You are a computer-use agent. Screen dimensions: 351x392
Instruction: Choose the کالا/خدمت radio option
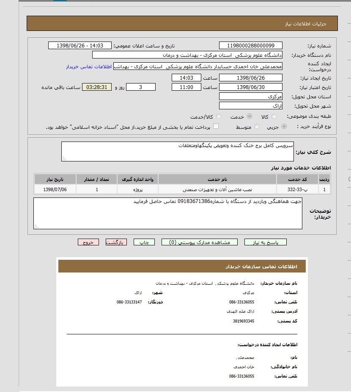(x=218, y=117)
